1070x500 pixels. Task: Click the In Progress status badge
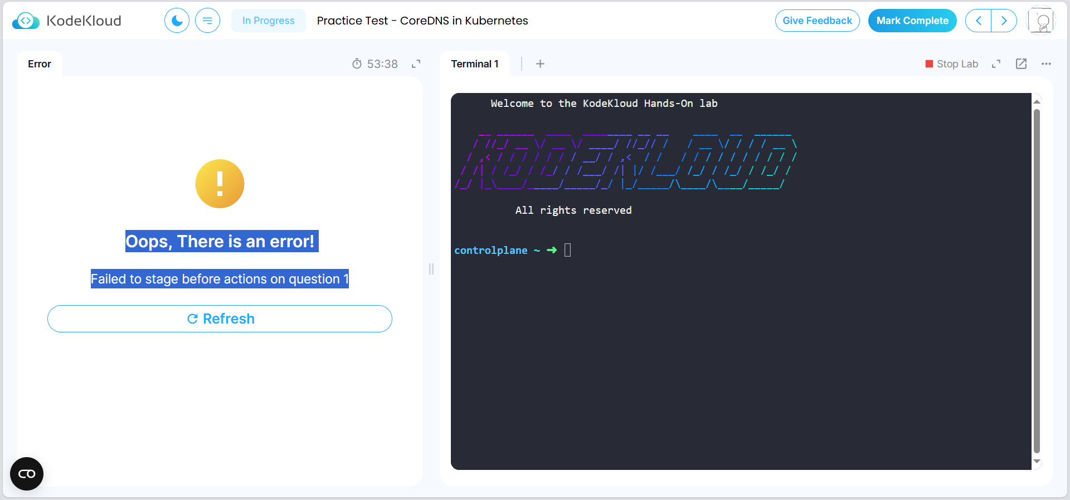(268, 21)
